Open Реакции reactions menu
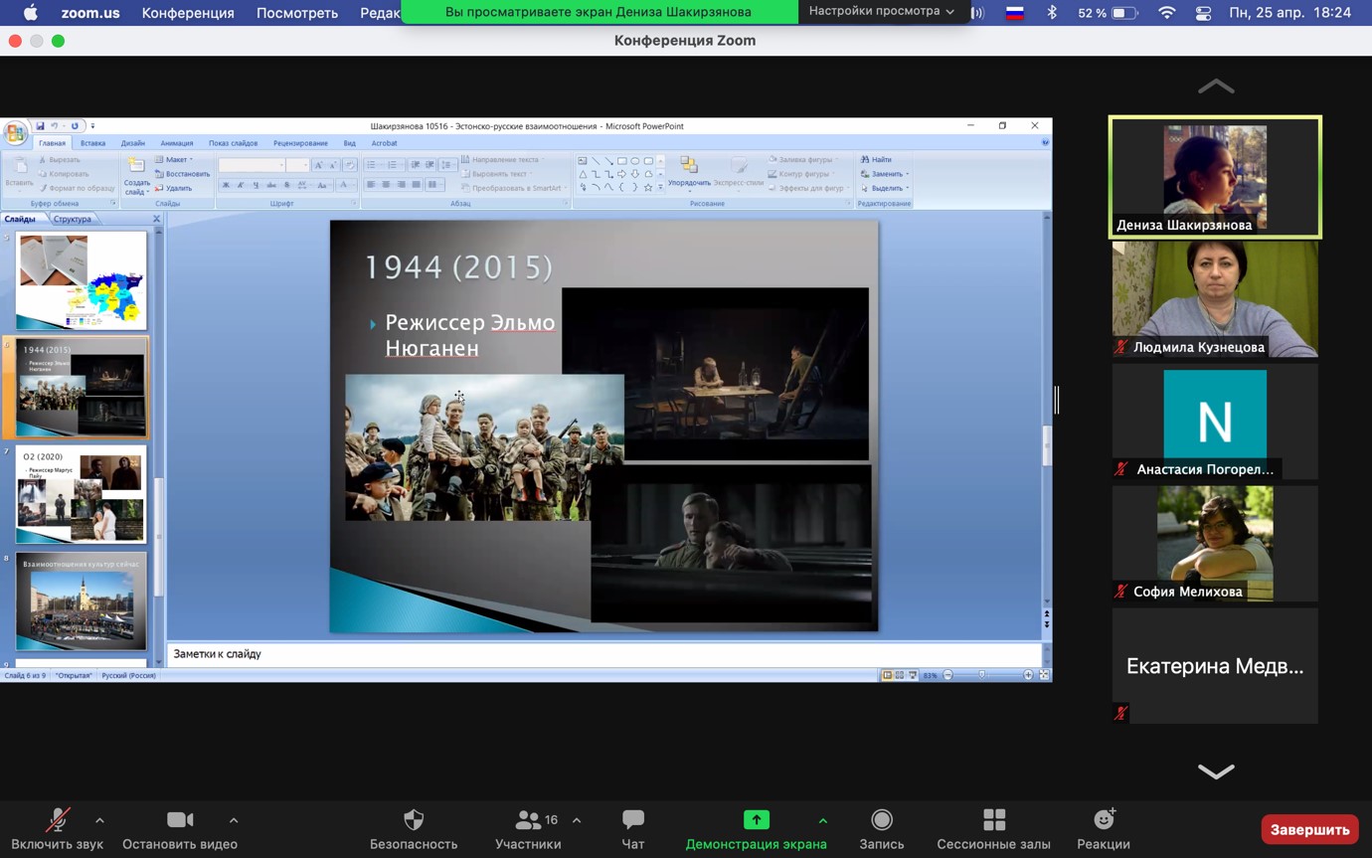The image size is (1372, 858). (1104, 830)
